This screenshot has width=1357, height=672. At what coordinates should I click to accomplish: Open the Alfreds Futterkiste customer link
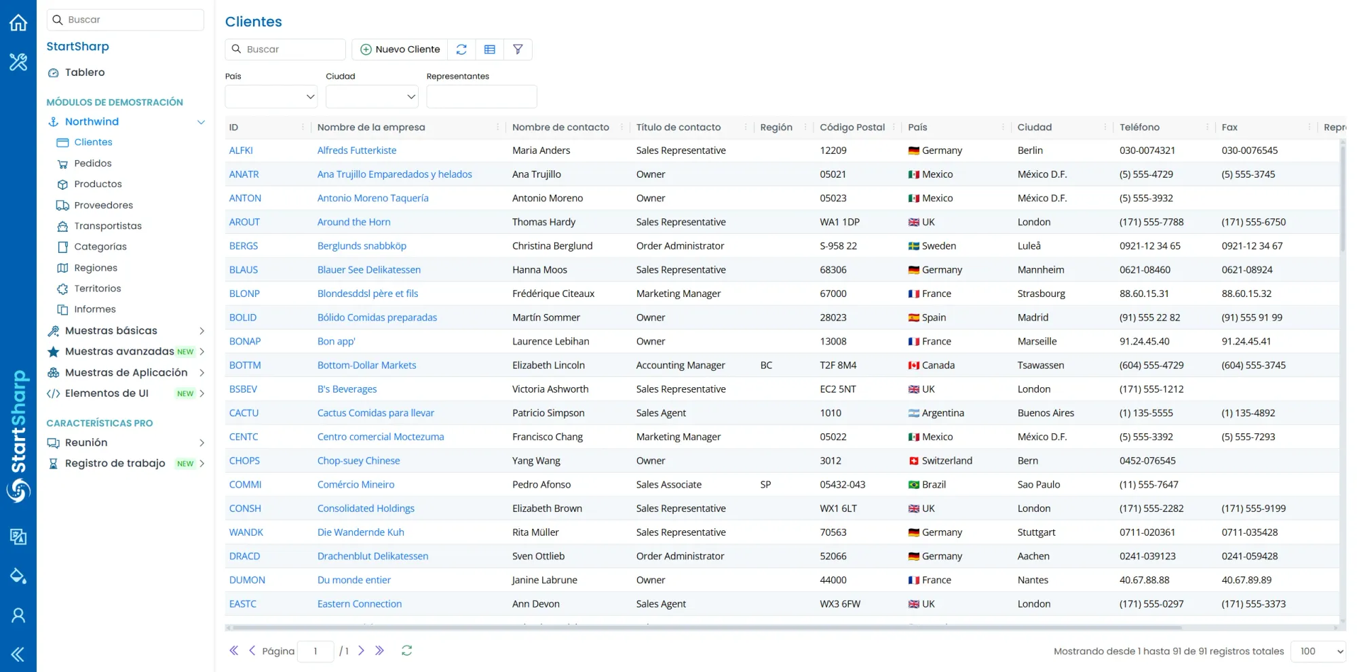click(356, 150)
